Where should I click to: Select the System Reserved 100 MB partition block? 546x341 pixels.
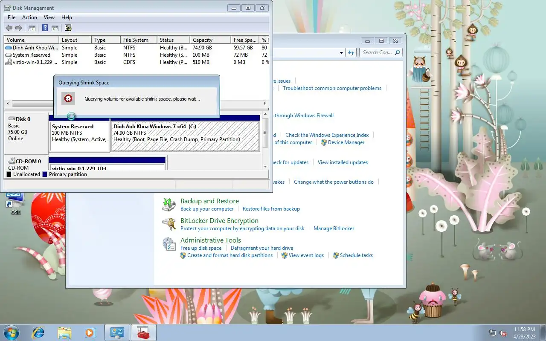pyautogui.click(x=80, y=136)
